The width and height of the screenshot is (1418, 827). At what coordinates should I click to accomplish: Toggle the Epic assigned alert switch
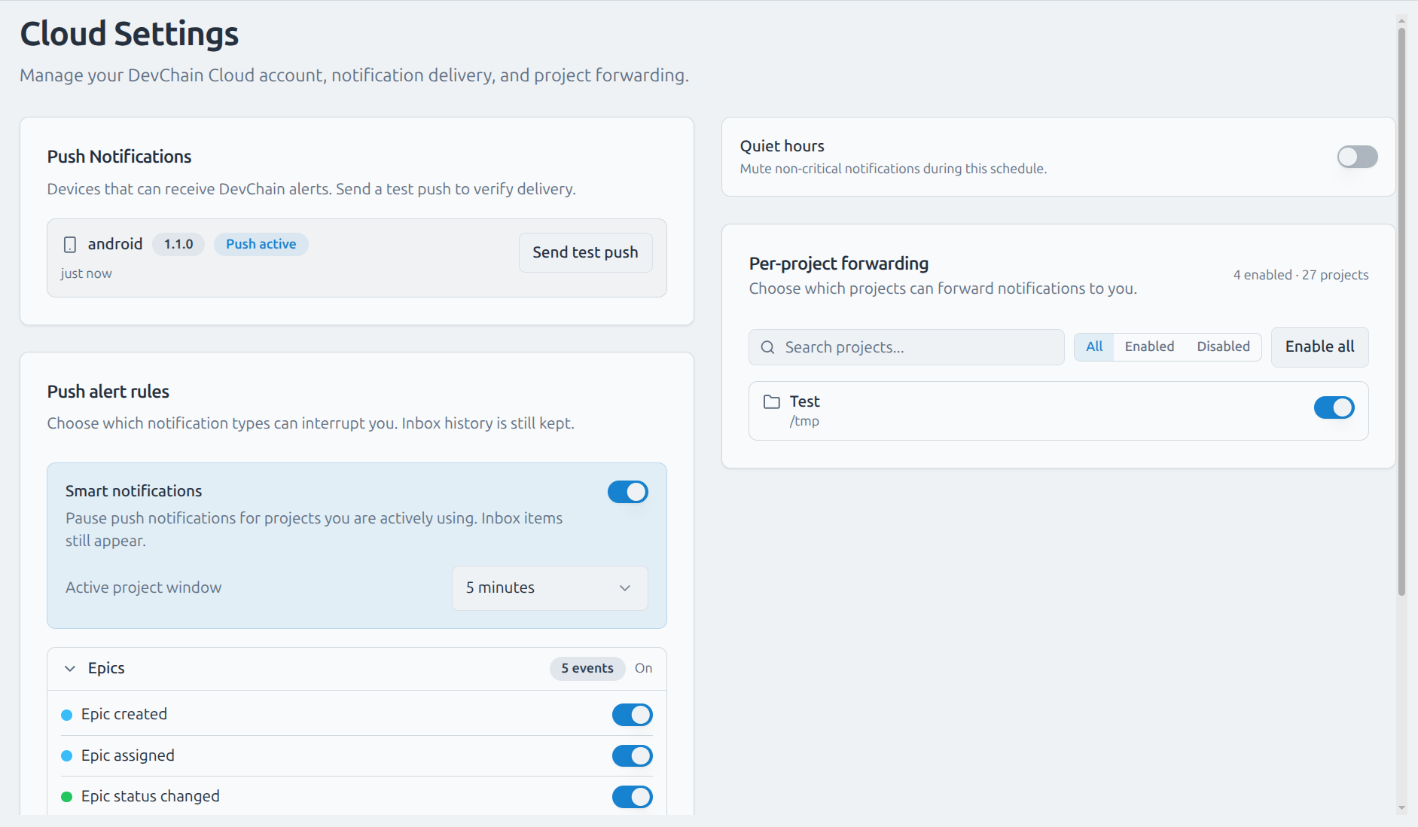click(x=632, y=755)
